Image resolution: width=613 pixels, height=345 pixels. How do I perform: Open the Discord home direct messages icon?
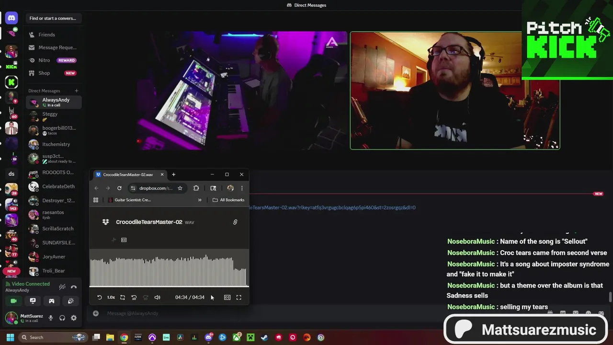point(11,18)
